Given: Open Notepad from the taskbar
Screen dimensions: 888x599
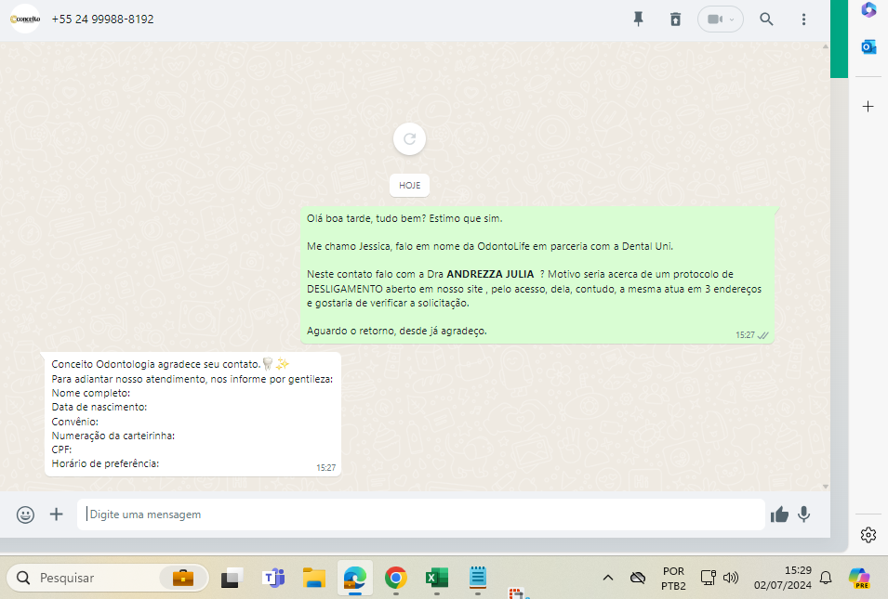Looking at the screenshot, I should 477,578.
